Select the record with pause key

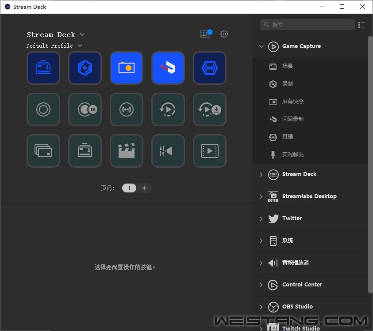click(x=85, y=109)
